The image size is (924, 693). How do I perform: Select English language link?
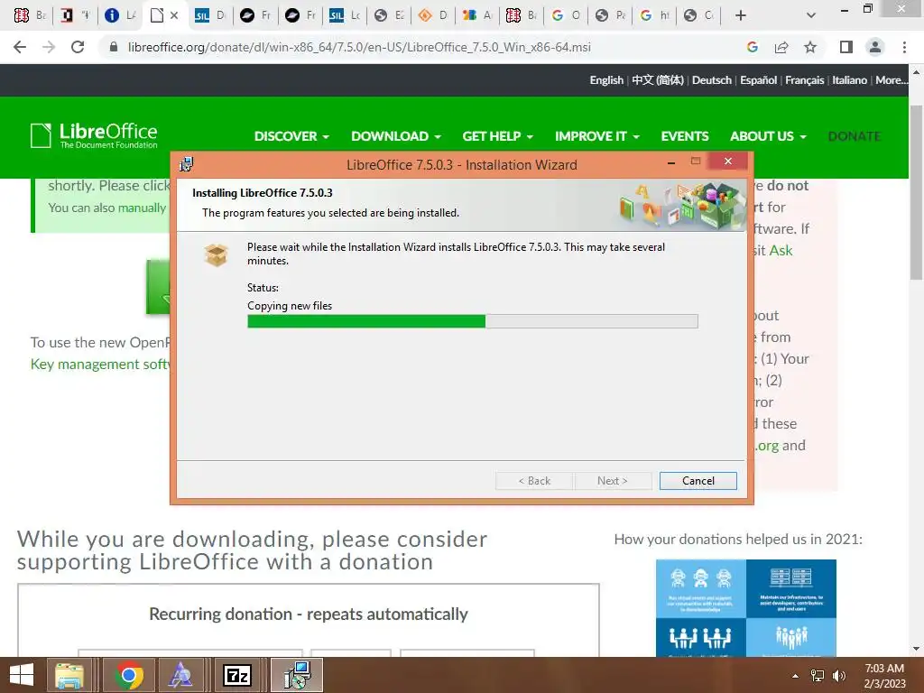(606, 80)
